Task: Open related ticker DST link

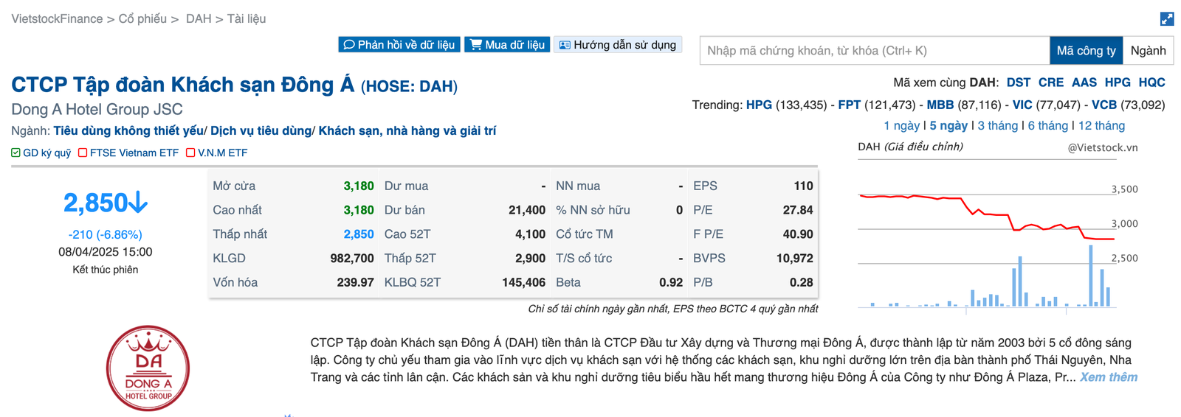Action: point(1018,83)
